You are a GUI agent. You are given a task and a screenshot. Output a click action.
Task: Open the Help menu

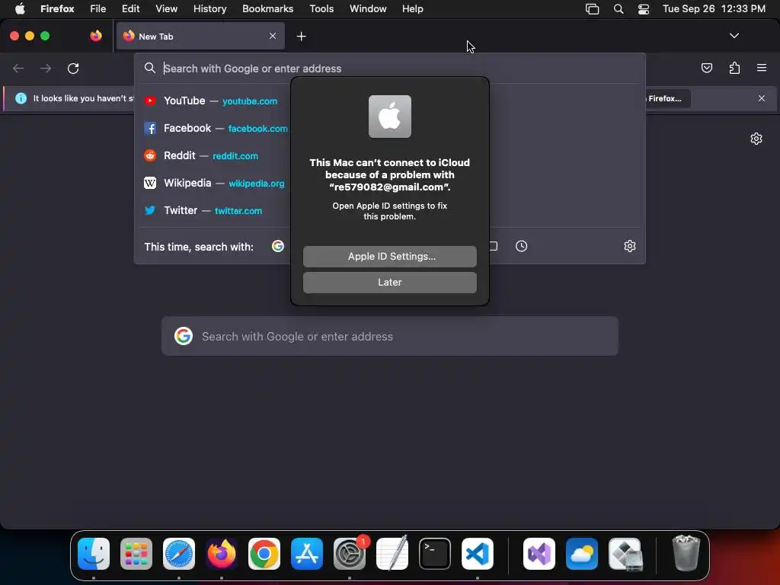coord(412,9)
